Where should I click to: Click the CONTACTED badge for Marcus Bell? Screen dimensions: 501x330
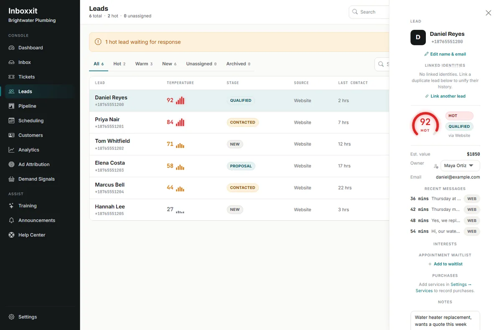click(x=243, y=188)
